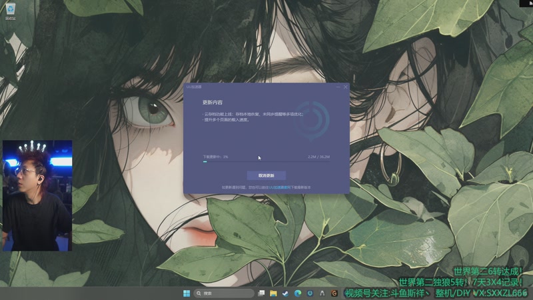This screenshot has width=533, height=300.
Task: Click the webcam overlay thumbnail
Action: 37,195
